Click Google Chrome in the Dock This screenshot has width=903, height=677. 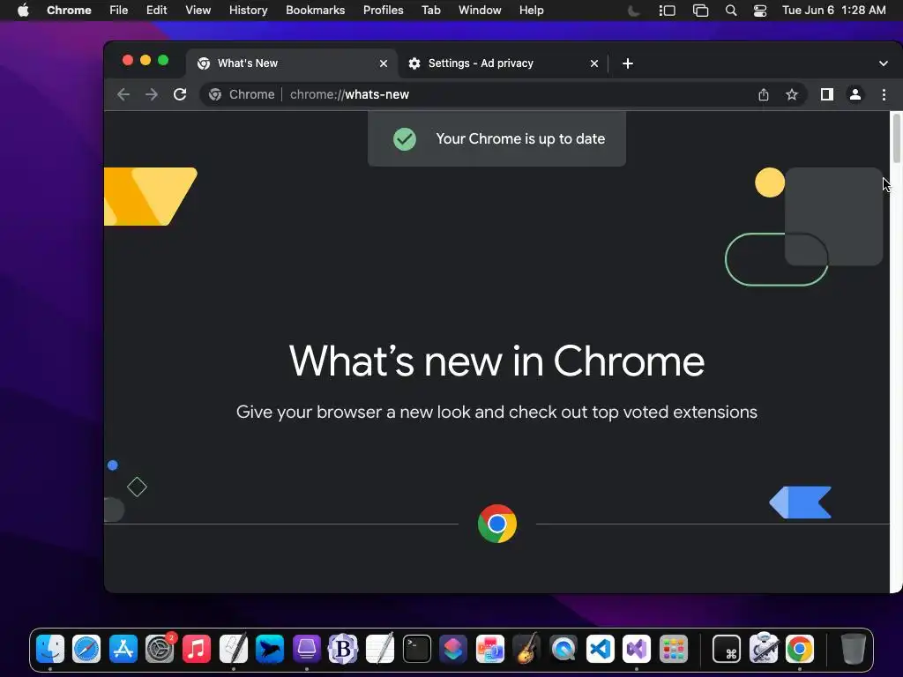tap(800, 649)
